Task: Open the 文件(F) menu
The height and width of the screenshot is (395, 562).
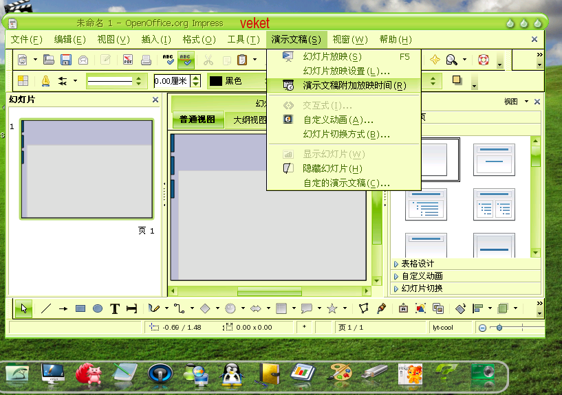Action: [27, 39]
